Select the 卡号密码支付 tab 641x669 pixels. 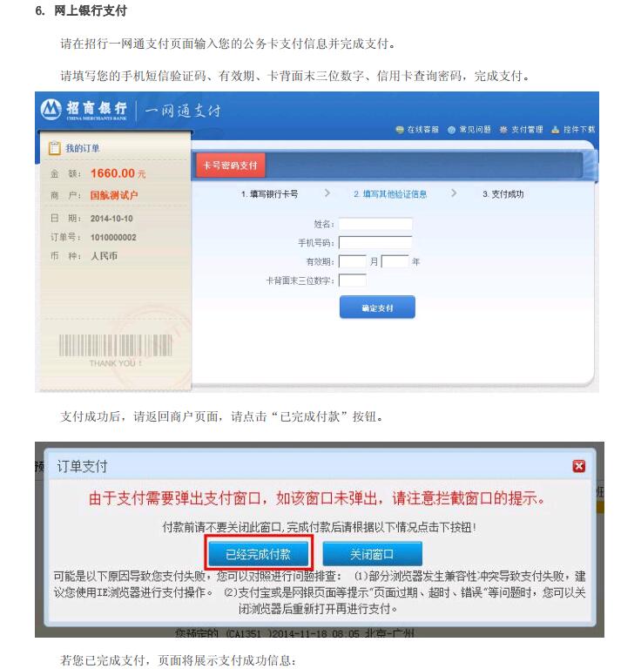coord(230,166)
